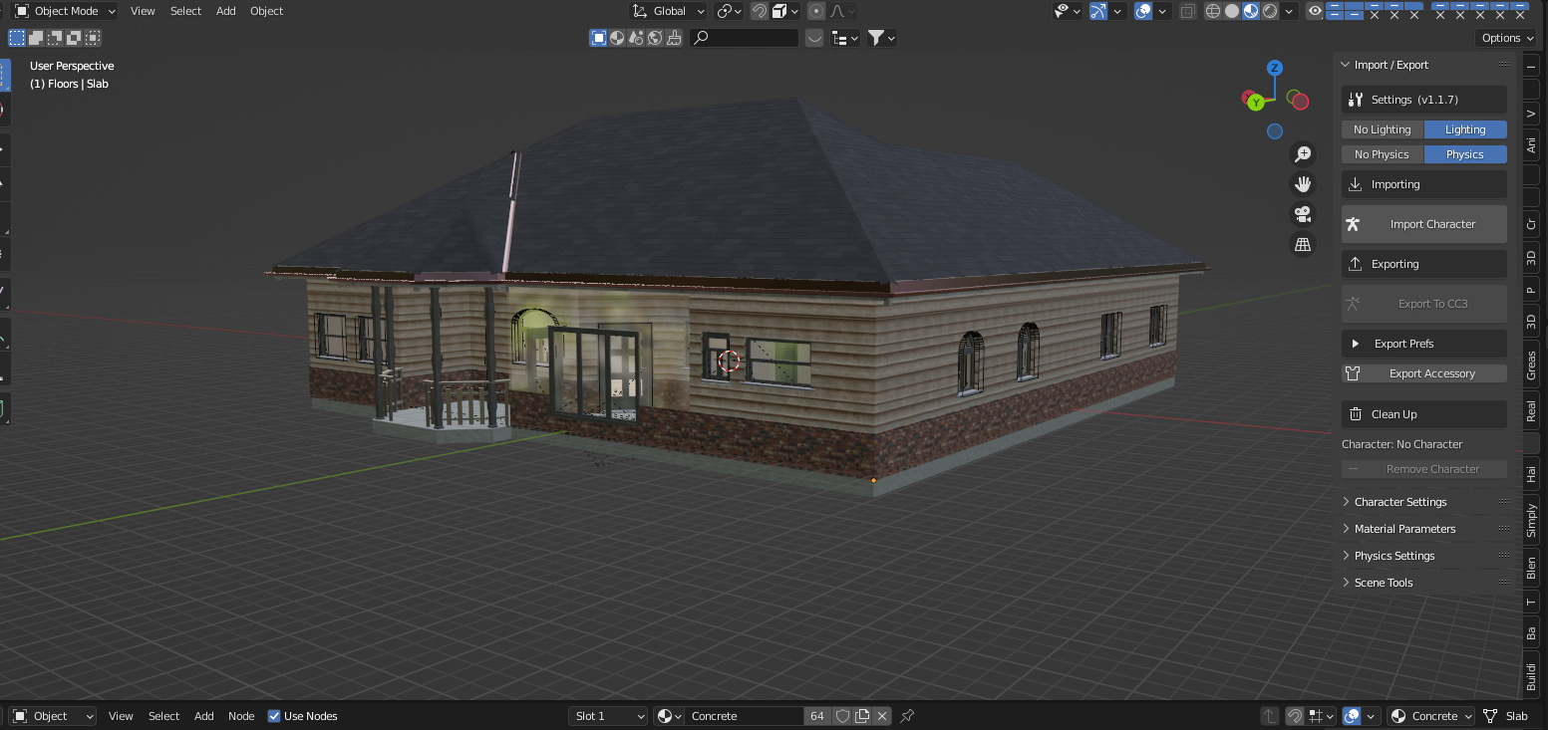Click the search input field in header
Screen dimensions: 1548x730
745,38
